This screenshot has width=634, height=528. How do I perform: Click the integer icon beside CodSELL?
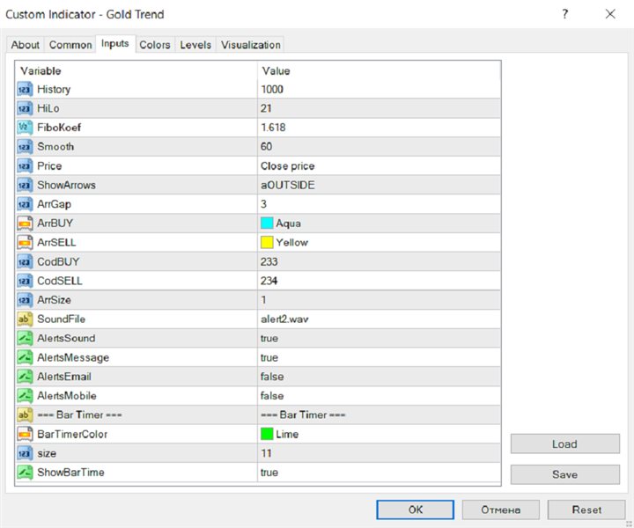point(25,281)
